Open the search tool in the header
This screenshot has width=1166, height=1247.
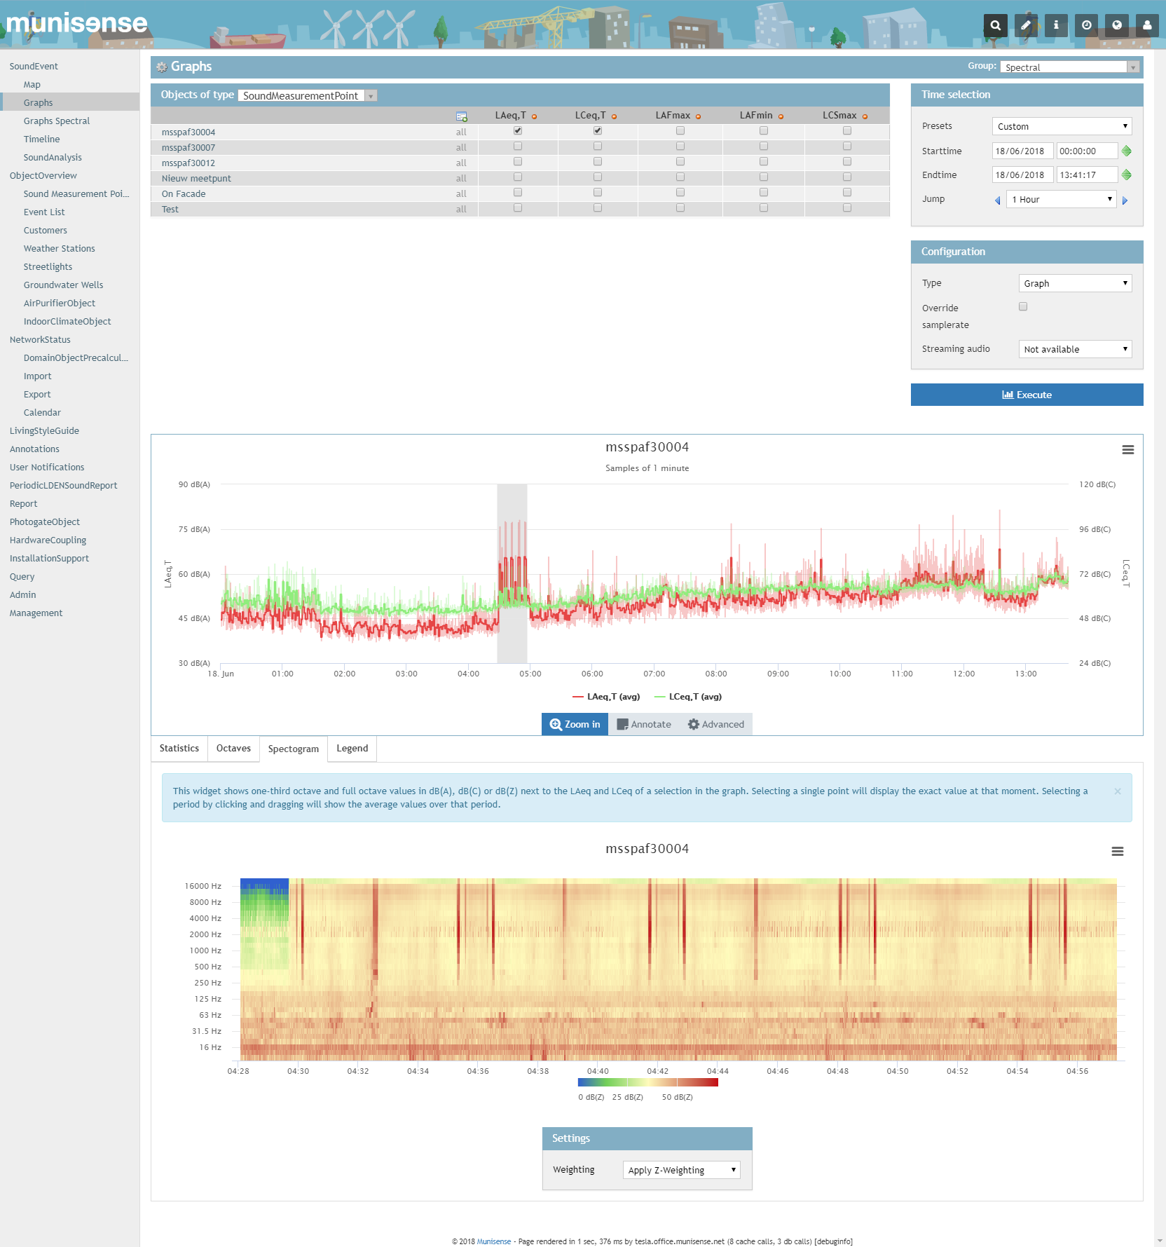[x=995, y=25]
